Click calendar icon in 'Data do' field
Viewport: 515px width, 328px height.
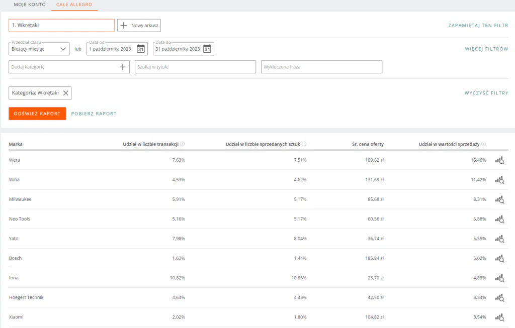(207, 49)
